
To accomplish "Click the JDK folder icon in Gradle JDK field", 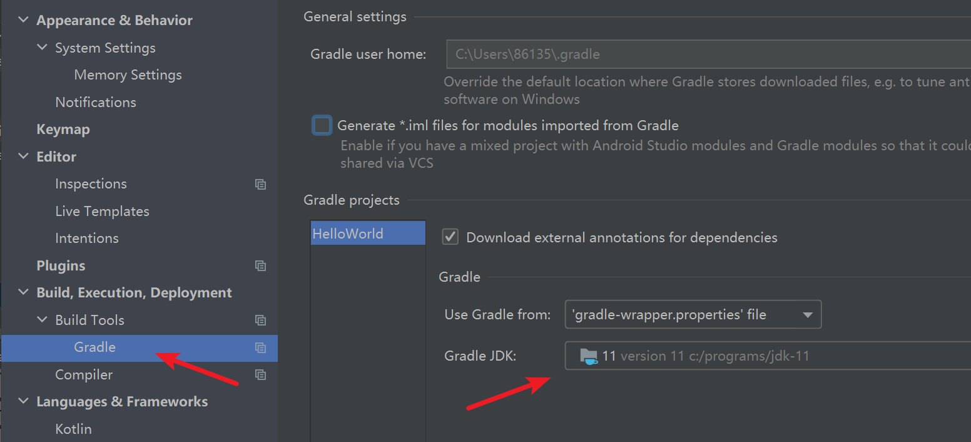I will point(589,356).
